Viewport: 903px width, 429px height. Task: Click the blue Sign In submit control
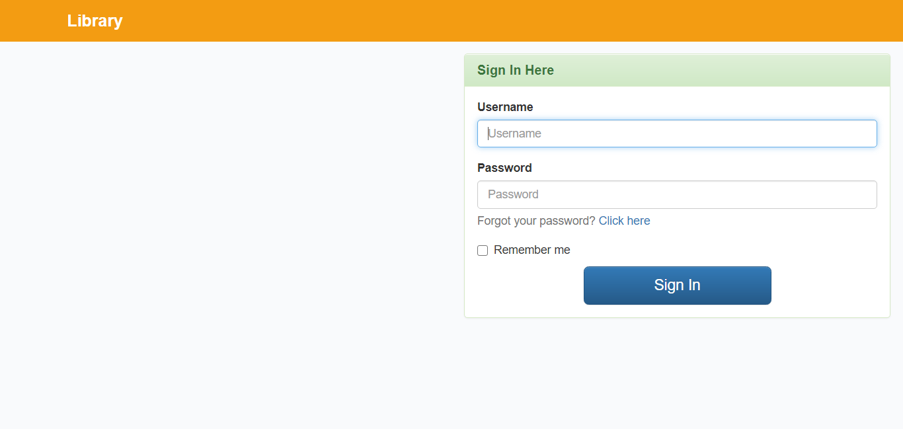point(677,285)
